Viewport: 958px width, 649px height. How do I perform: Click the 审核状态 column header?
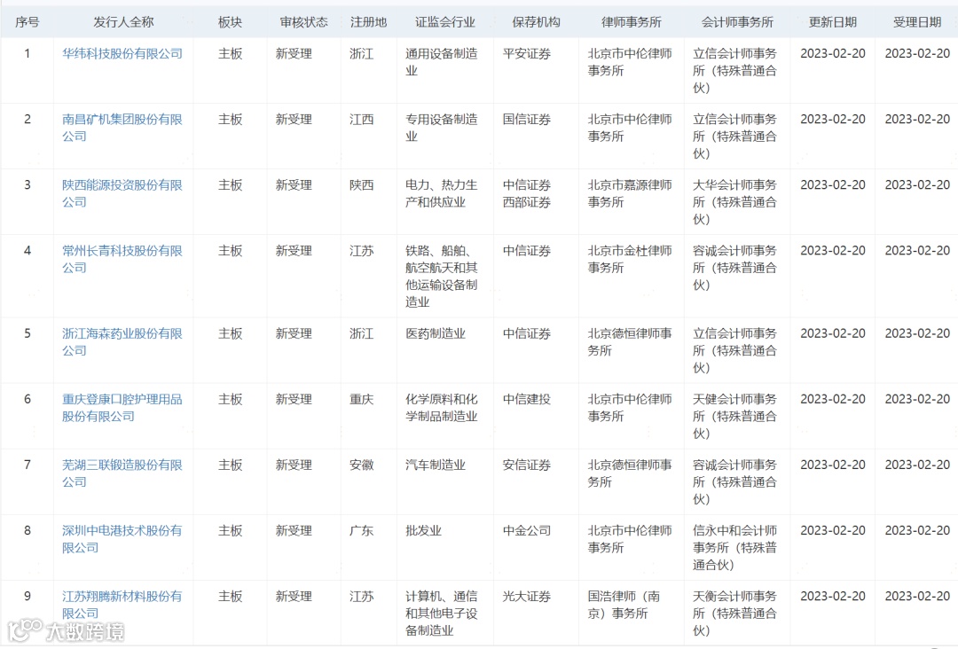(x=303, y=22)
